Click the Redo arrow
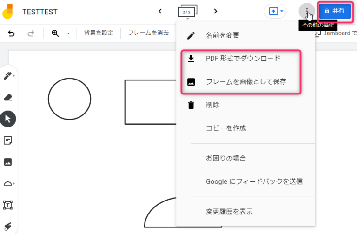The width and height of the screenshot is (357, 234). [x=31, y=33]
